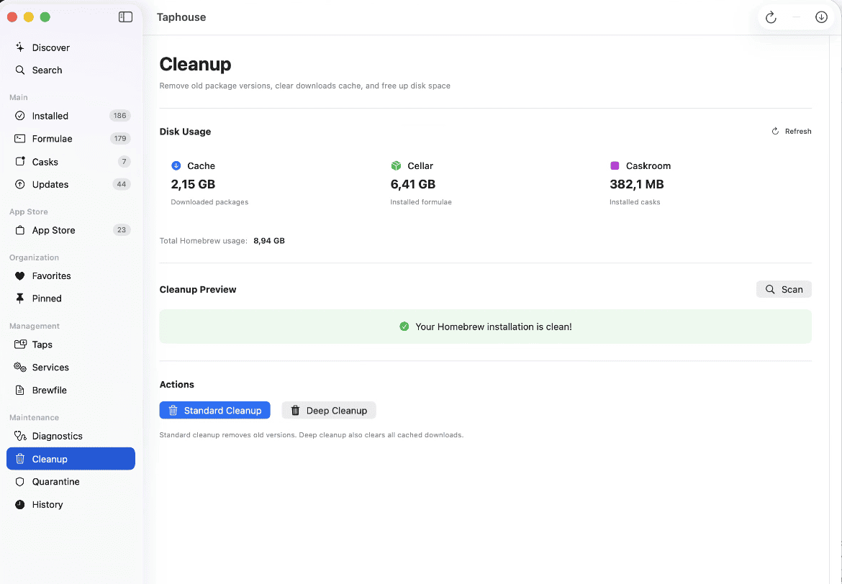Click the purple Caskroom square swatch
The image size is (842, 584).
(615, 165)
